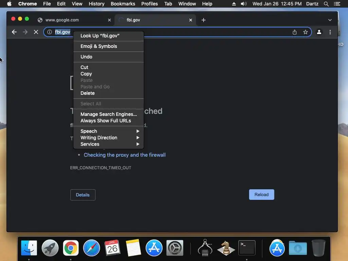Screen dimensions: 348x261
Task: Open the Chrome application menu
Action: click(28, 4)
